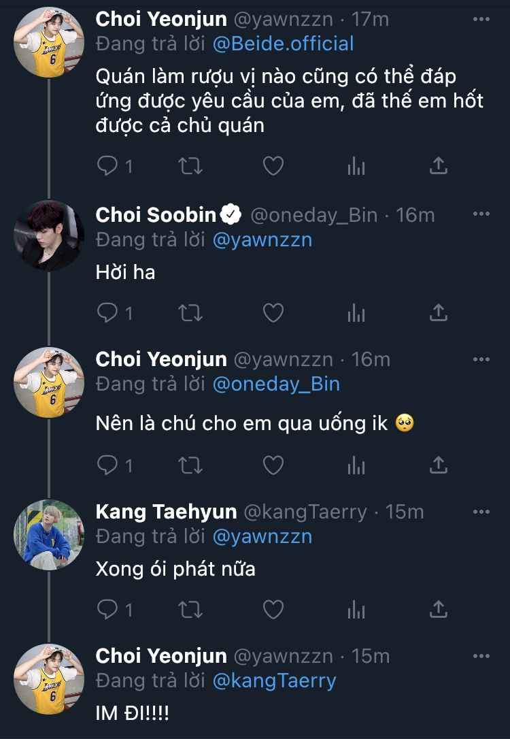View analytics for Choi Soobin's tweet
This screenshot has height=739, width=510.
point(356,312)
